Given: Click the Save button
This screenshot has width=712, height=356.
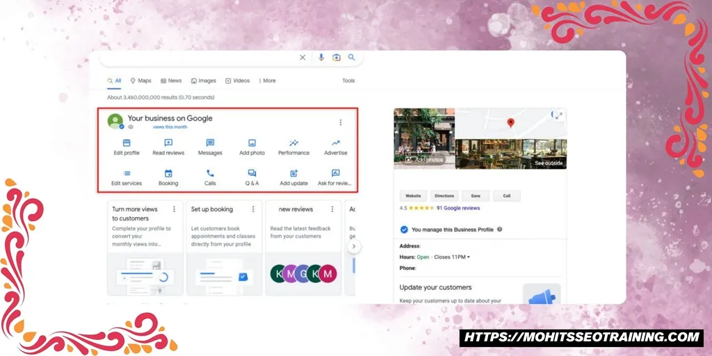Looking at the screenshot, I should [x=476, y=195].
